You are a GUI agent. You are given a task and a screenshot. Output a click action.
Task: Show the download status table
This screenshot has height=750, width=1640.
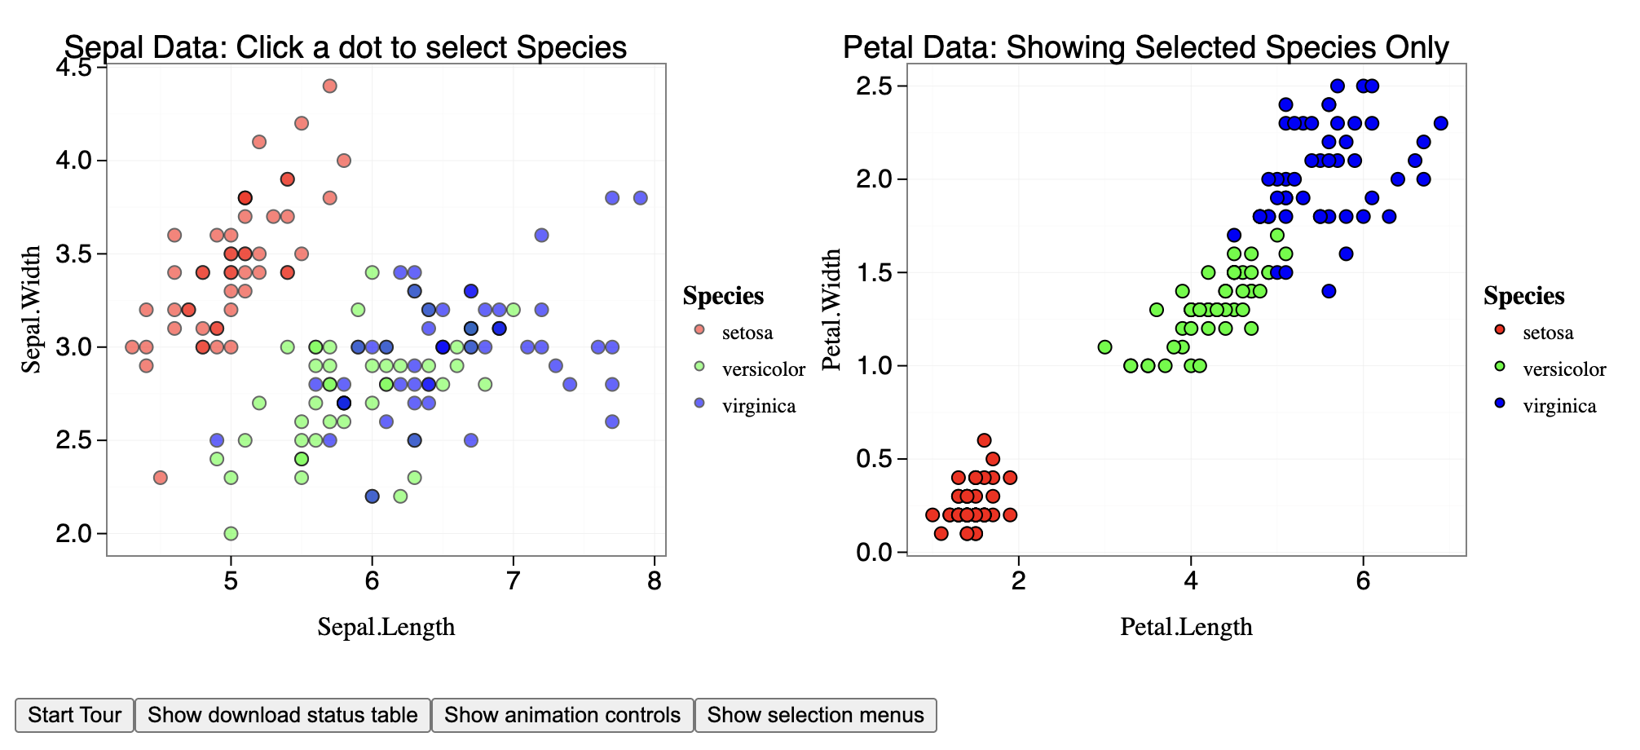pos(282,715)
